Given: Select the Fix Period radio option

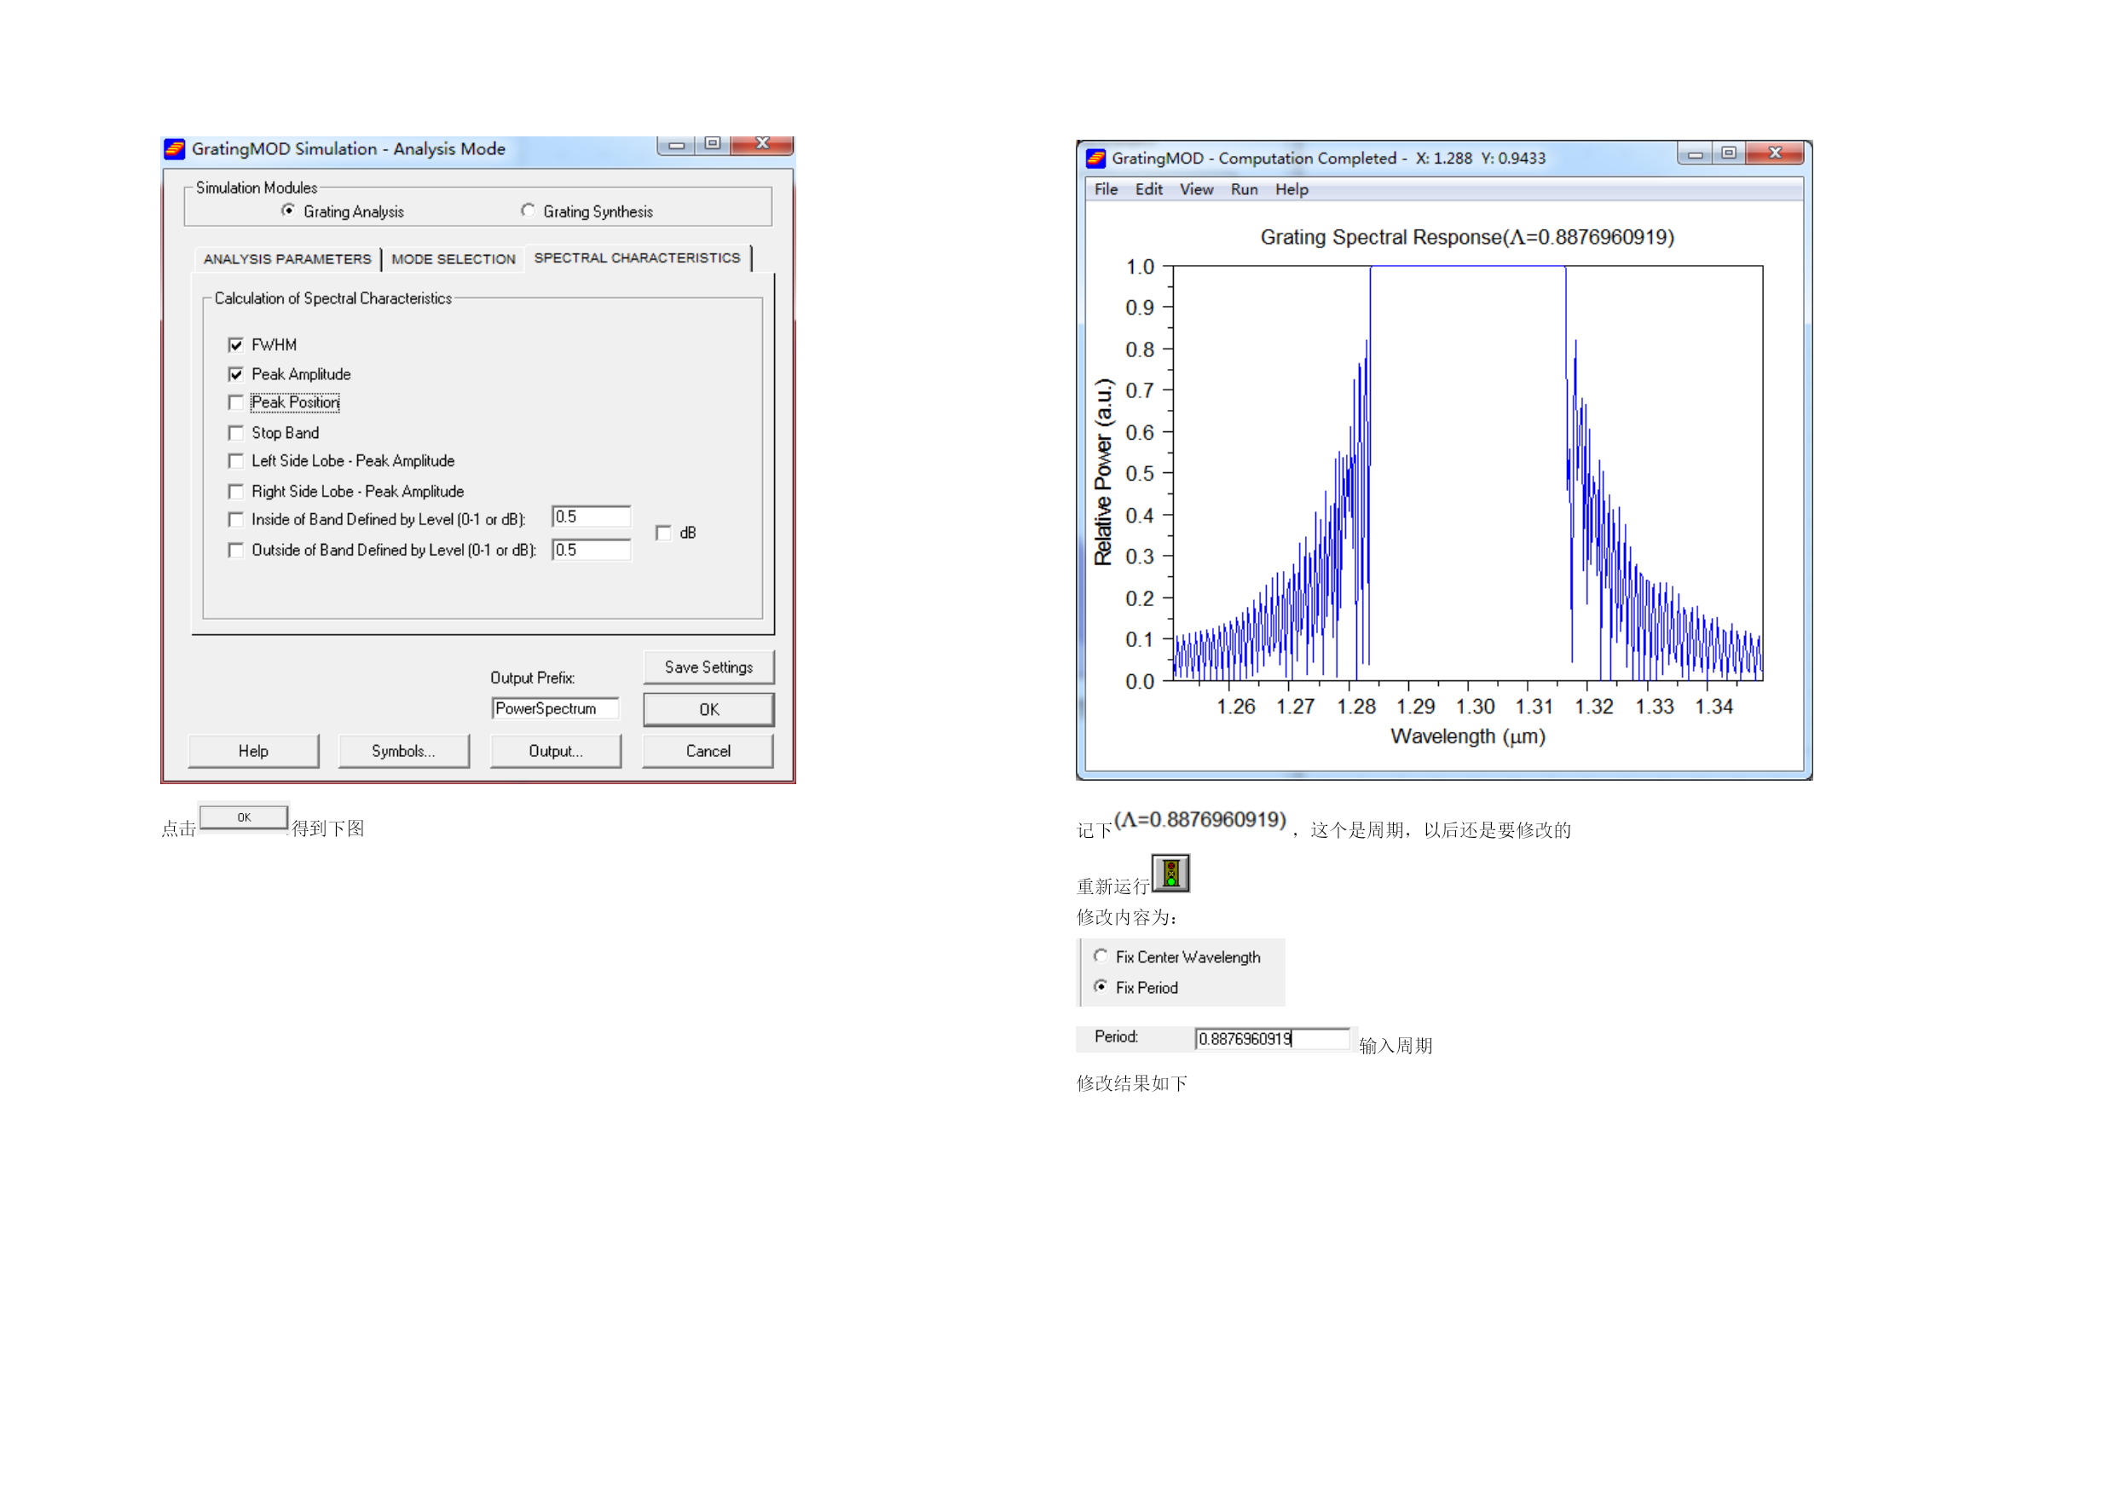Looking at the screenshot, I should [x=1101, y=986].
